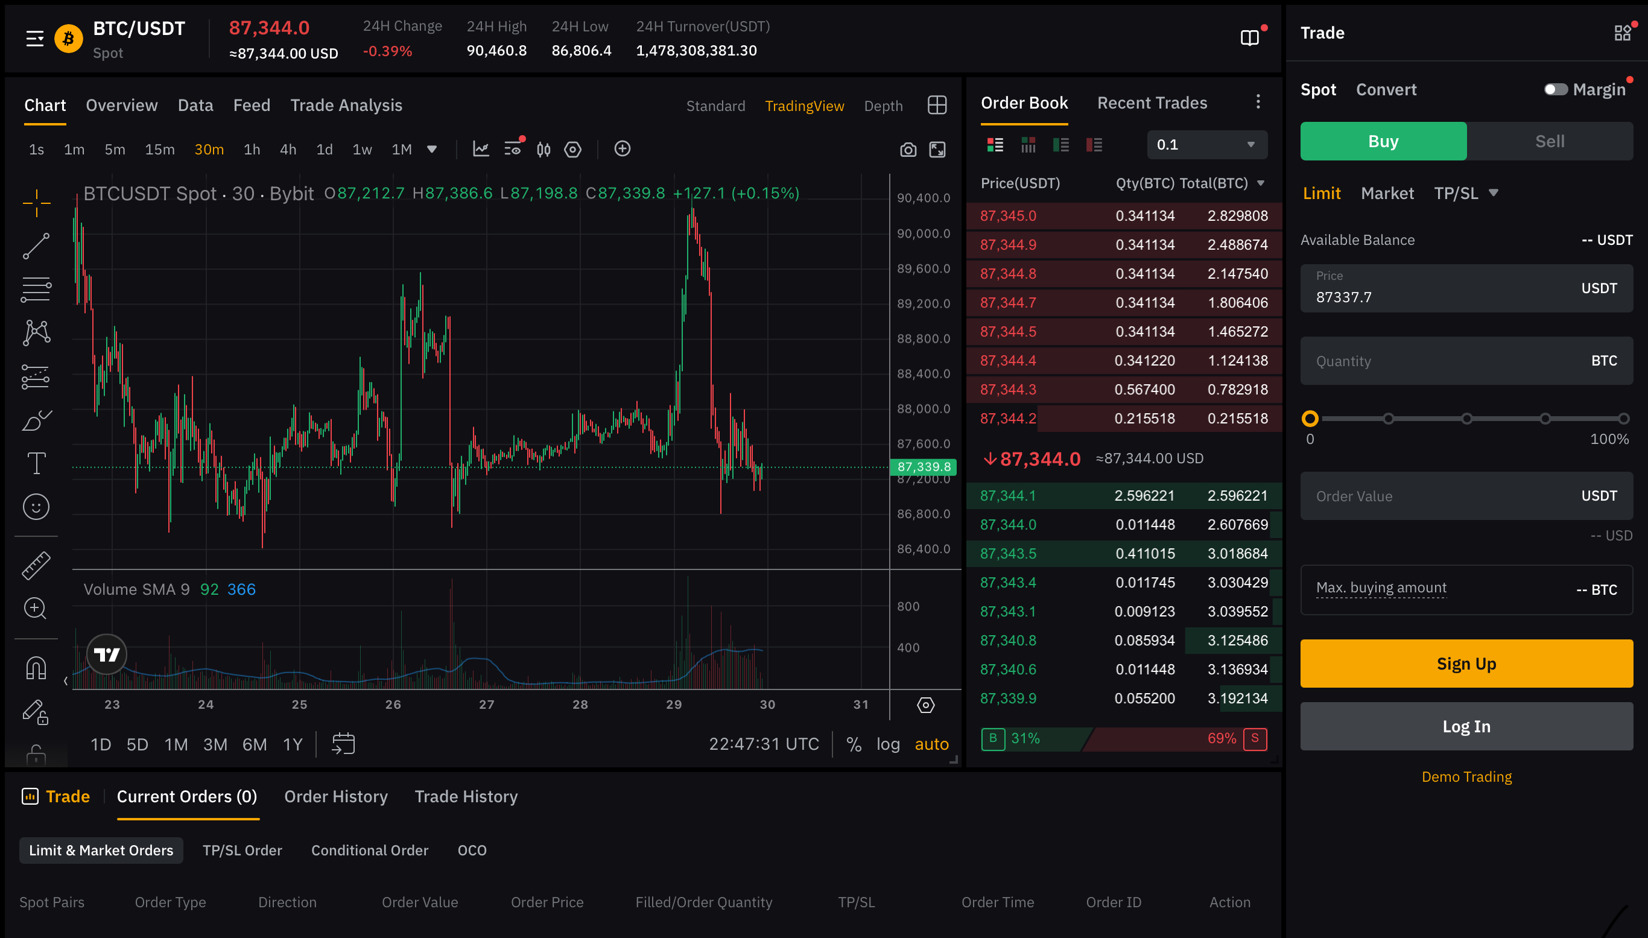The width and height of the screenshot is (1648, 938).
Task: Click the quantity percentage slider handle
Action: pos(1310,419)
